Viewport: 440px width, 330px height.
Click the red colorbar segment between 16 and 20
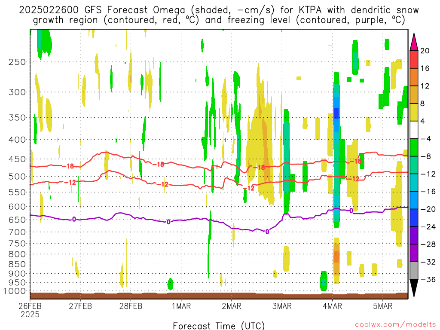tap(414, 59)
